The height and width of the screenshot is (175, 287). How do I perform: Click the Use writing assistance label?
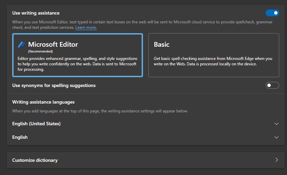[36, 13]
